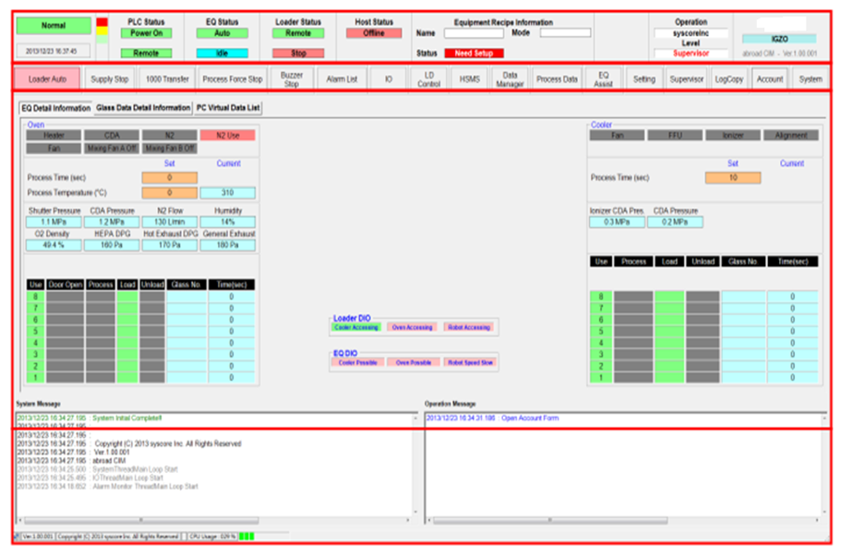Open the IO screen from toolbar

click(x=388, y=79)
